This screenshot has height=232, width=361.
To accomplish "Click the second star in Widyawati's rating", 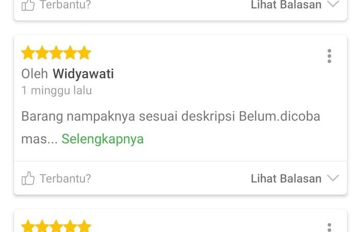I will (42, 53).
